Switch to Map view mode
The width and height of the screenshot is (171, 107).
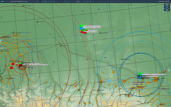167,5
